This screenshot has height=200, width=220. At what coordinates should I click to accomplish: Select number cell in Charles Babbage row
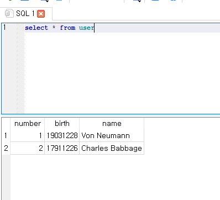(28, 148)
